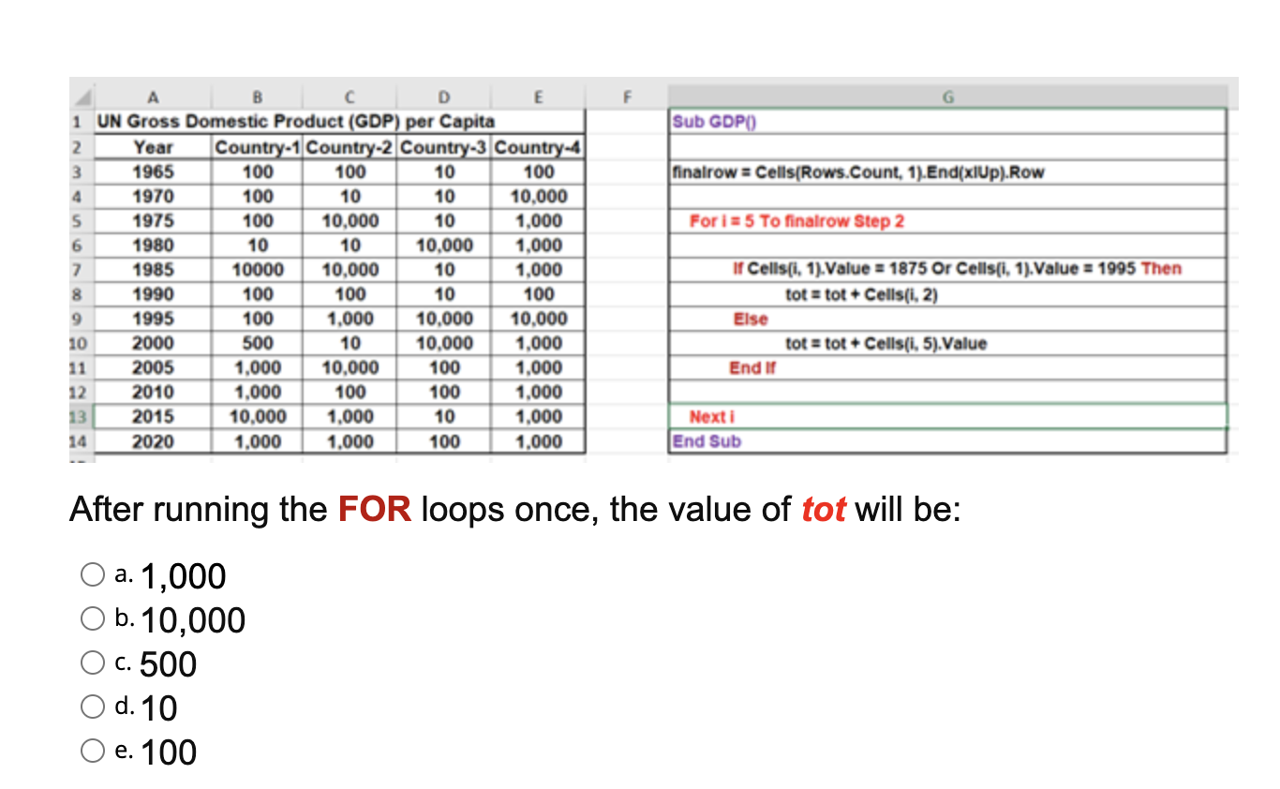The height and width of the screenshot is (789, 1280).
Task: Select answer option e. 100
Action: tap(93, 752)
